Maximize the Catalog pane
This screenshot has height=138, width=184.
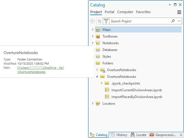coord(175,5)
